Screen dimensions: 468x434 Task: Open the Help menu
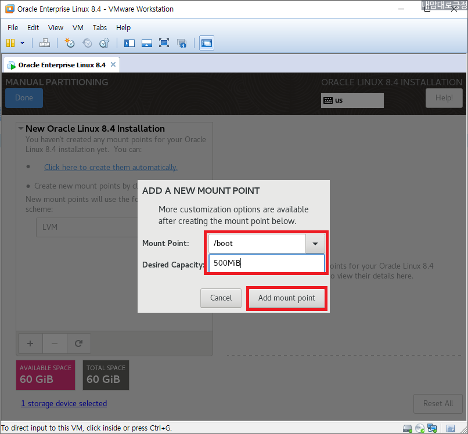point(123,27)
